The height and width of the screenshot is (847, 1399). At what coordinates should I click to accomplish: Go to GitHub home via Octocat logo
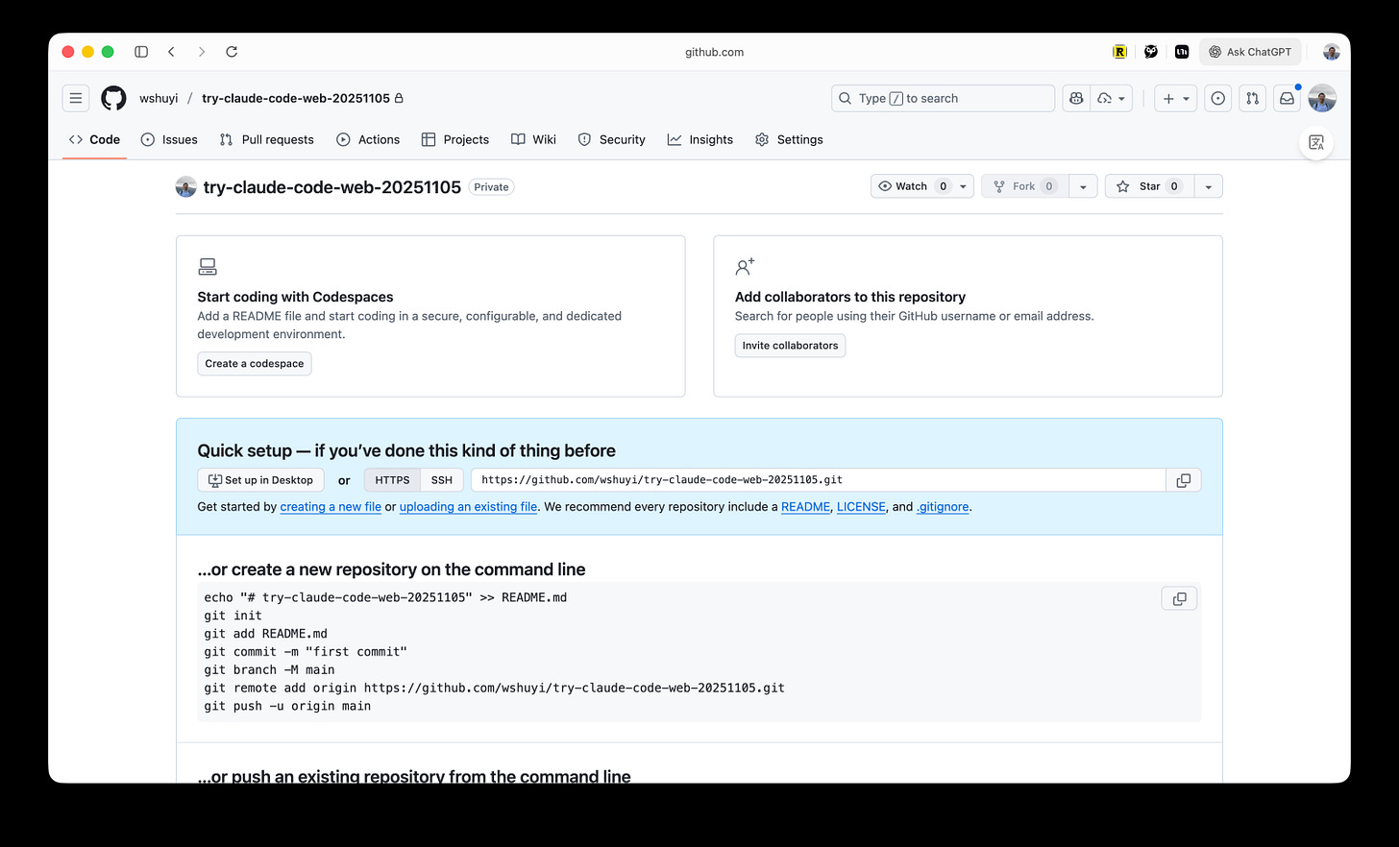click(113, 98)
